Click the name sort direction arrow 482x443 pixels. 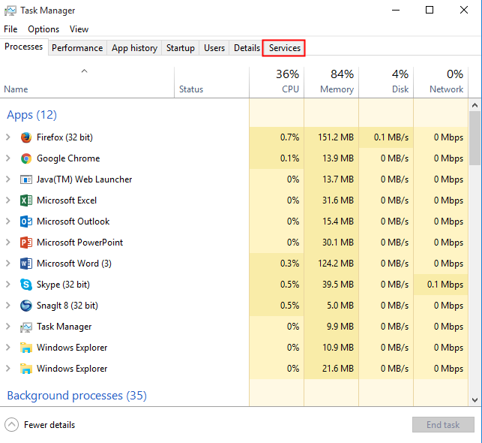click(84, 71)
